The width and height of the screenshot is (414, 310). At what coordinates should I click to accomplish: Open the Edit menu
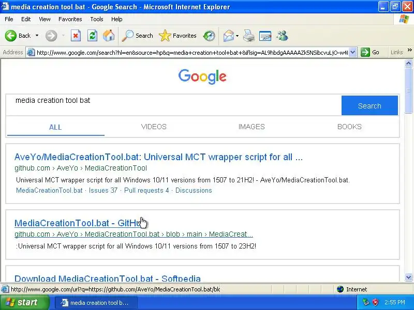pyautogui.click(x=26, y=19)
